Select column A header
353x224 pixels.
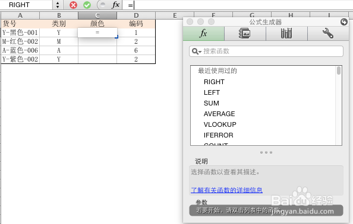20,15
